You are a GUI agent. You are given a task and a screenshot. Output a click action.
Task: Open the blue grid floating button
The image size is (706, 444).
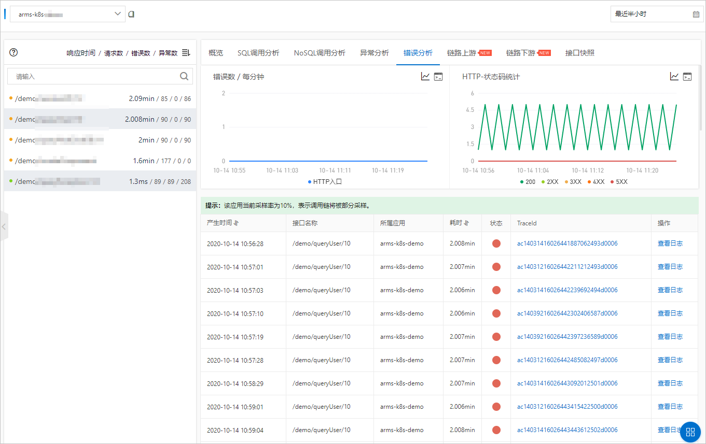pos(690,432)
